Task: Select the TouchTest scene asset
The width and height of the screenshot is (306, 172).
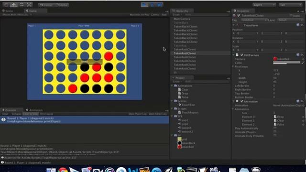Action: coord(186,105)
